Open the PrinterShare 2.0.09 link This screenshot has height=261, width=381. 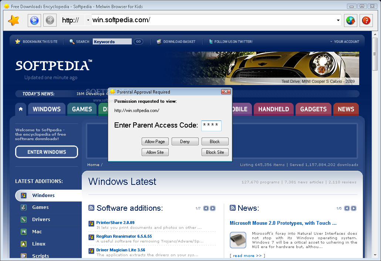[x=115, y=223]
